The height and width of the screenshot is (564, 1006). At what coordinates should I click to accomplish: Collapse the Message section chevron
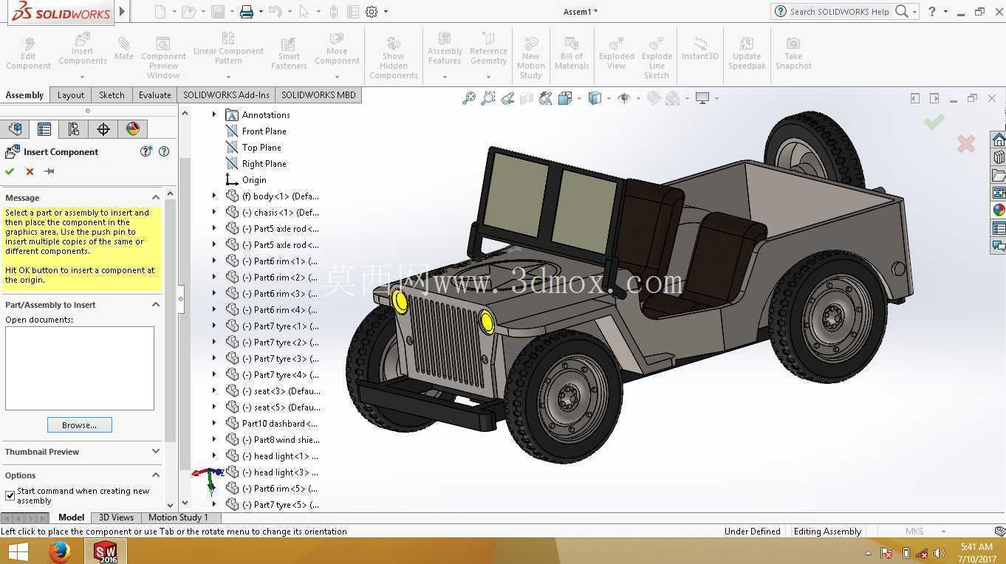pos(156,197)
